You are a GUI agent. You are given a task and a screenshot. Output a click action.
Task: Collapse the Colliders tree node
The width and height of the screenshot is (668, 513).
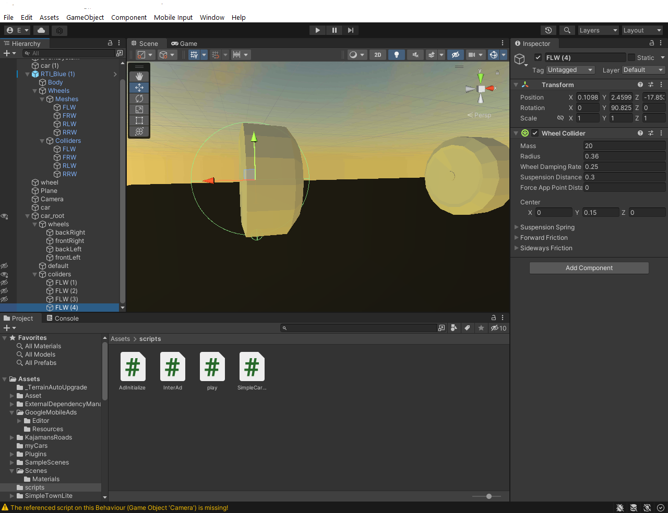click(x=42, y=141)
